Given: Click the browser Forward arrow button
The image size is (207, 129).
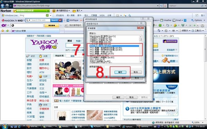Looking at the screenshot, I should pyautogui.click(x=7, y=6).
